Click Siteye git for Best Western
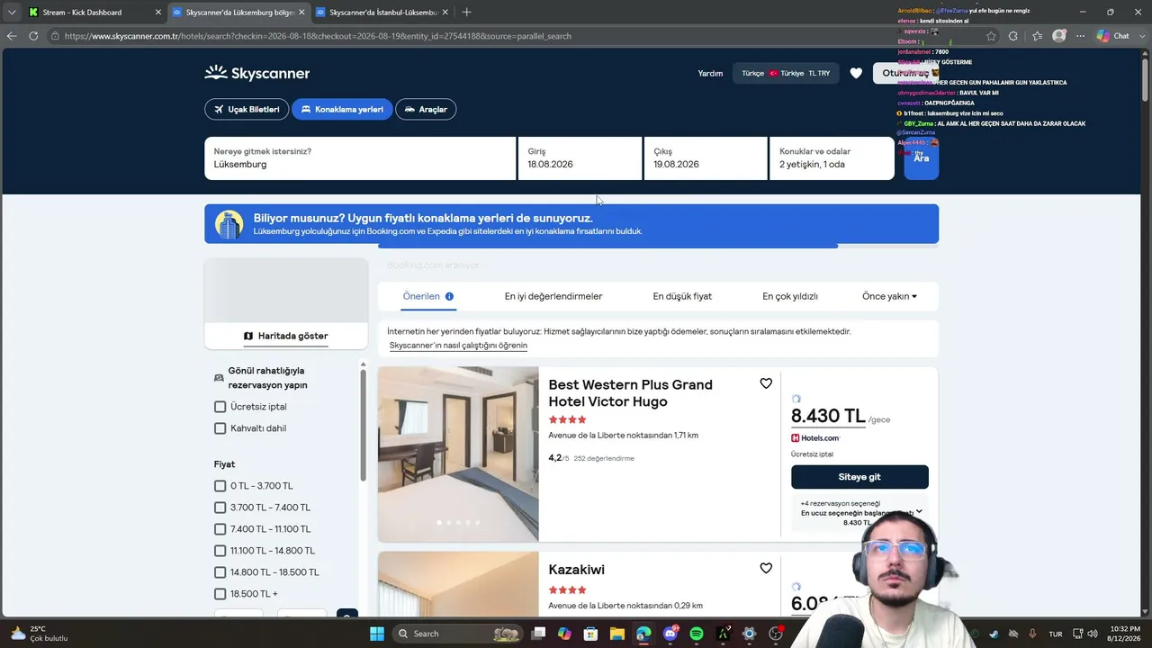The width and height of the screenshot is (1152, 648). click(859, 477)
